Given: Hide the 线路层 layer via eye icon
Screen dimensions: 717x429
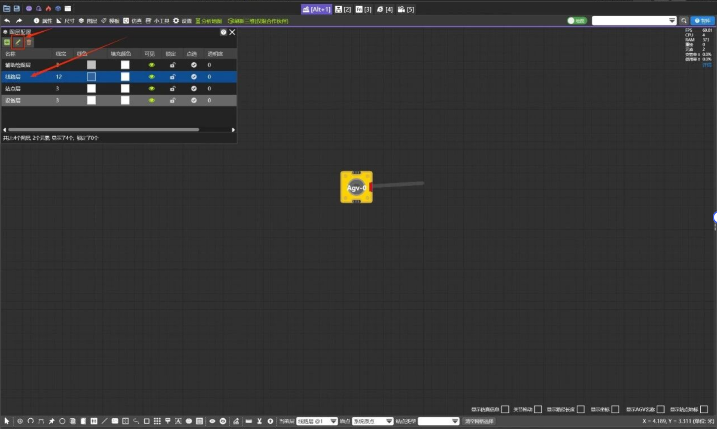Looking at the screenshot, I should coord(152,77).
